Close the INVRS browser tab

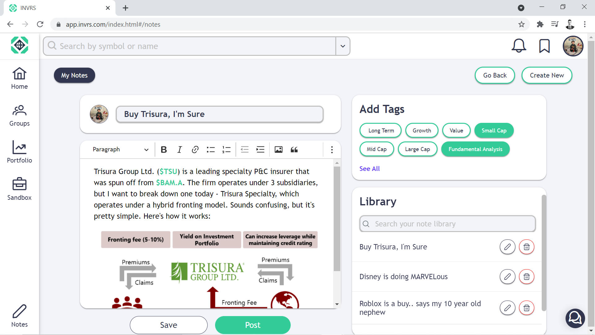tap(108, 8)
